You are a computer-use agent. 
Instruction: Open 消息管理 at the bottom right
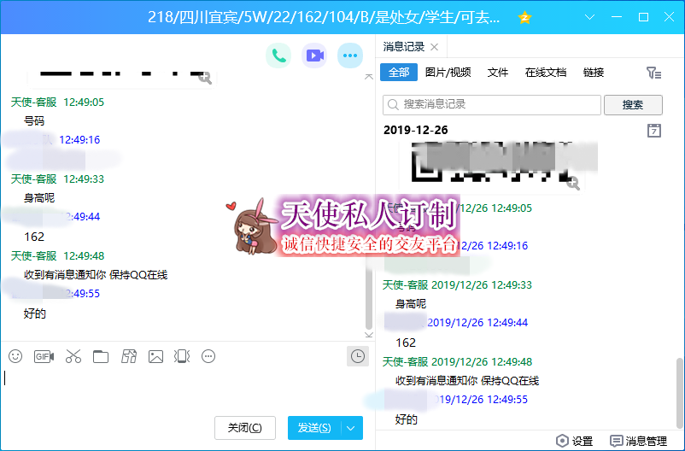click(x=638, y=442)
